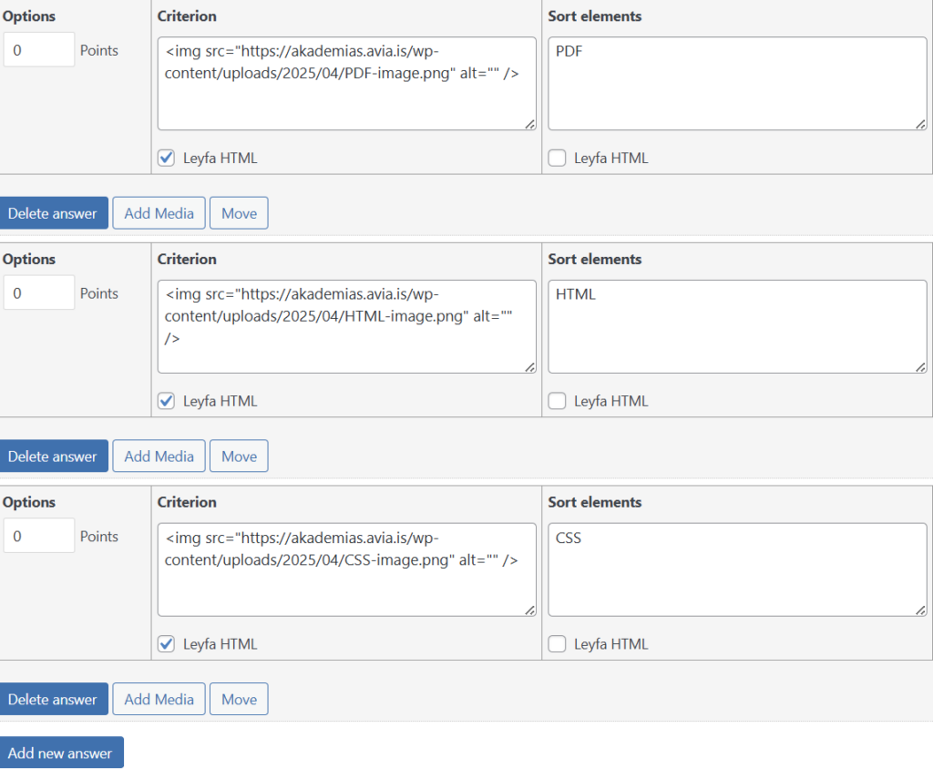Uncheck Leyfa HTML under HTML-image criterion
The width and height of the screenshot is (933, 769).
(x=167, y=401)
